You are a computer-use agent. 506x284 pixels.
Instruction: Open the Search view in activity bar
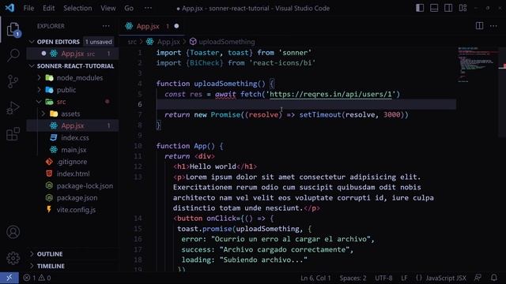[13, 55]
